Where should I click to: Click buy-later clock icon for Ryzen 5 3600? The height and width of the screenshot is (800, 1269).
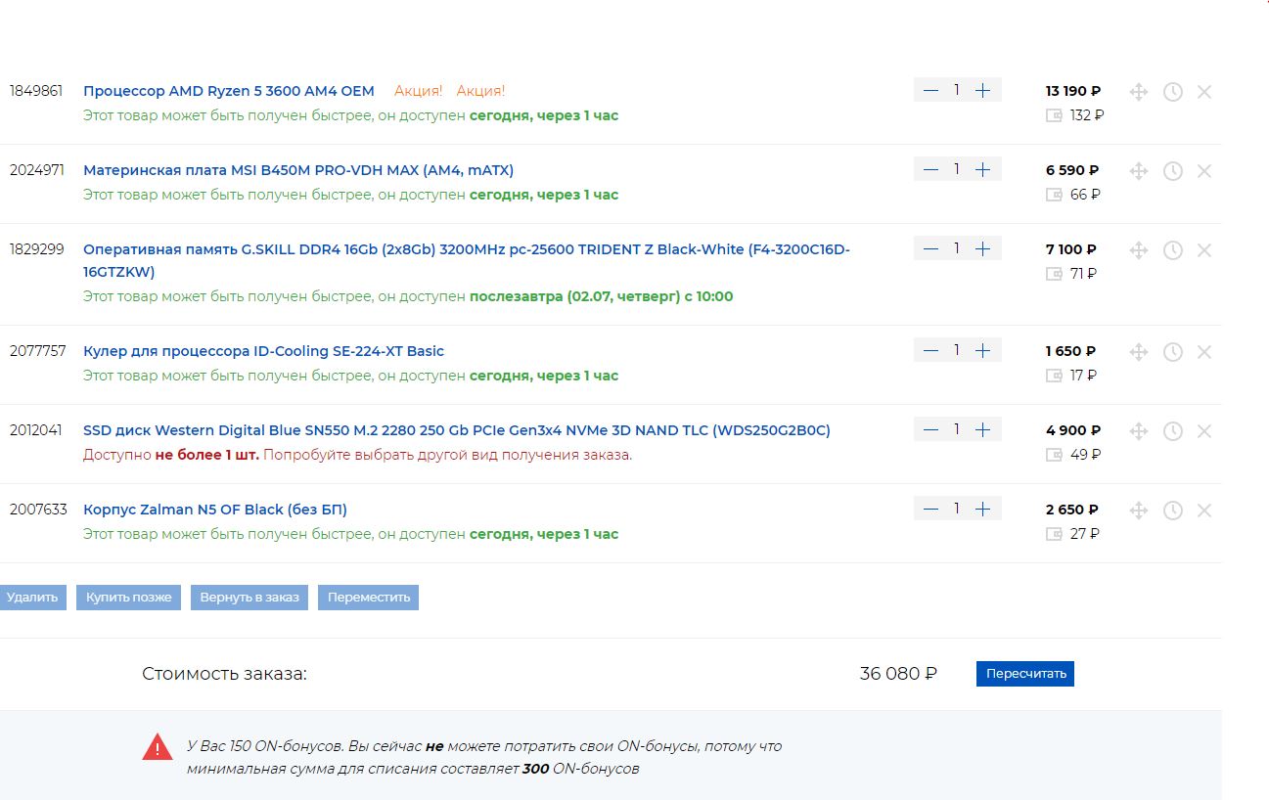(x=1173, y=92)
